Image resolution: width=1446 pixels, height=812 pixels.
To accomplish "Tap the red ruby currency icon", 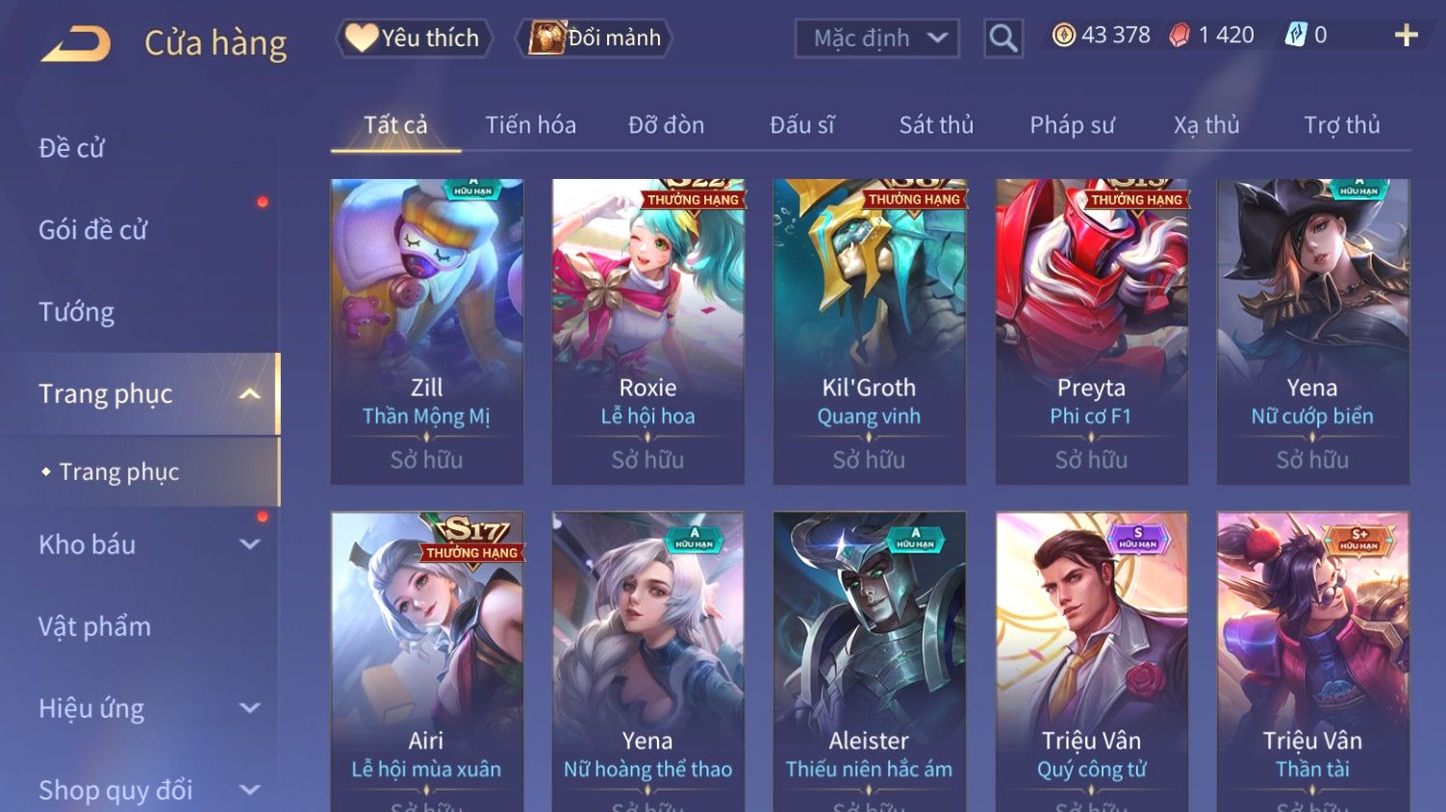I will [1180, 36].
